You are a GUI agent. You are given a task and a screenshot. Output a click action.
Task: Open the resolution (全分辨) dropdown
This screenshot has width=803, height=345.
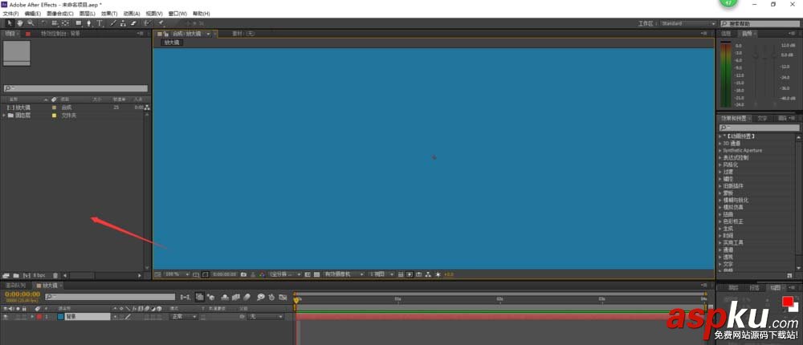coord(287,274)
